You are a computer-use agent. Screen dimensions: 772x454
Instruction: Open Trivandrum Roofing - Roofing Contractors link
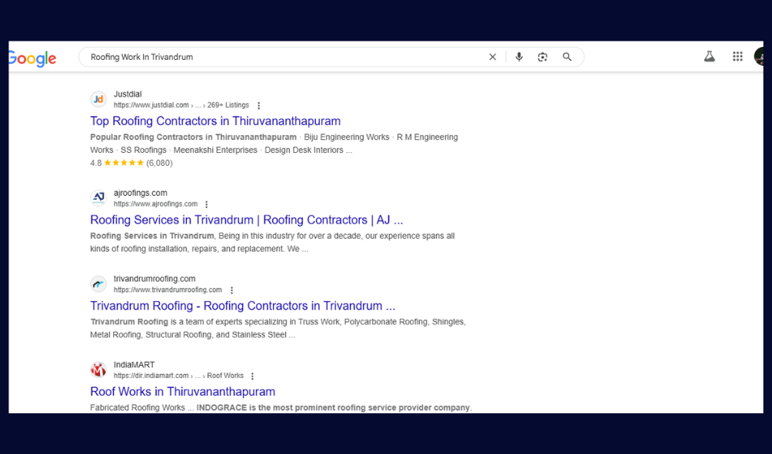coord(243,306)
